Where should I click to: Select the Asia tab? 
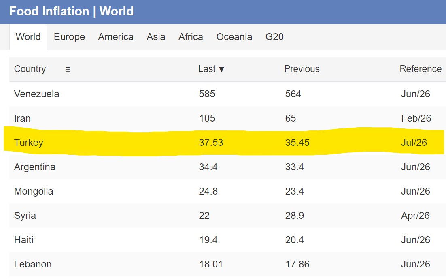tap(156, 37)
